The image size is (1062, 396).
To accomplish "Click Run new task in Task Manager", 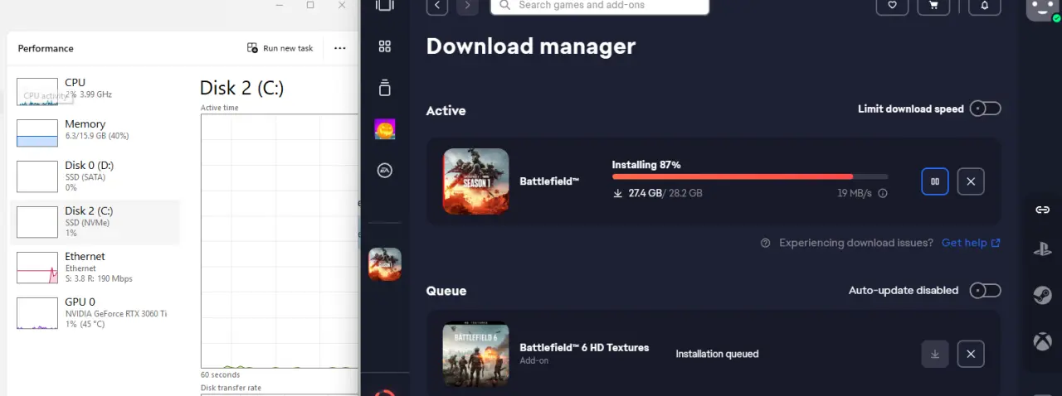I will tap(280, 48).
